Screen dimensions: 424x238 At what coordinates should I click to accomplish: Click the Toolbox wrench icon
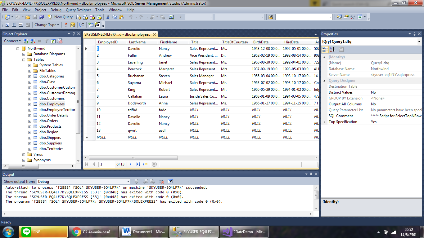[353, 17]
